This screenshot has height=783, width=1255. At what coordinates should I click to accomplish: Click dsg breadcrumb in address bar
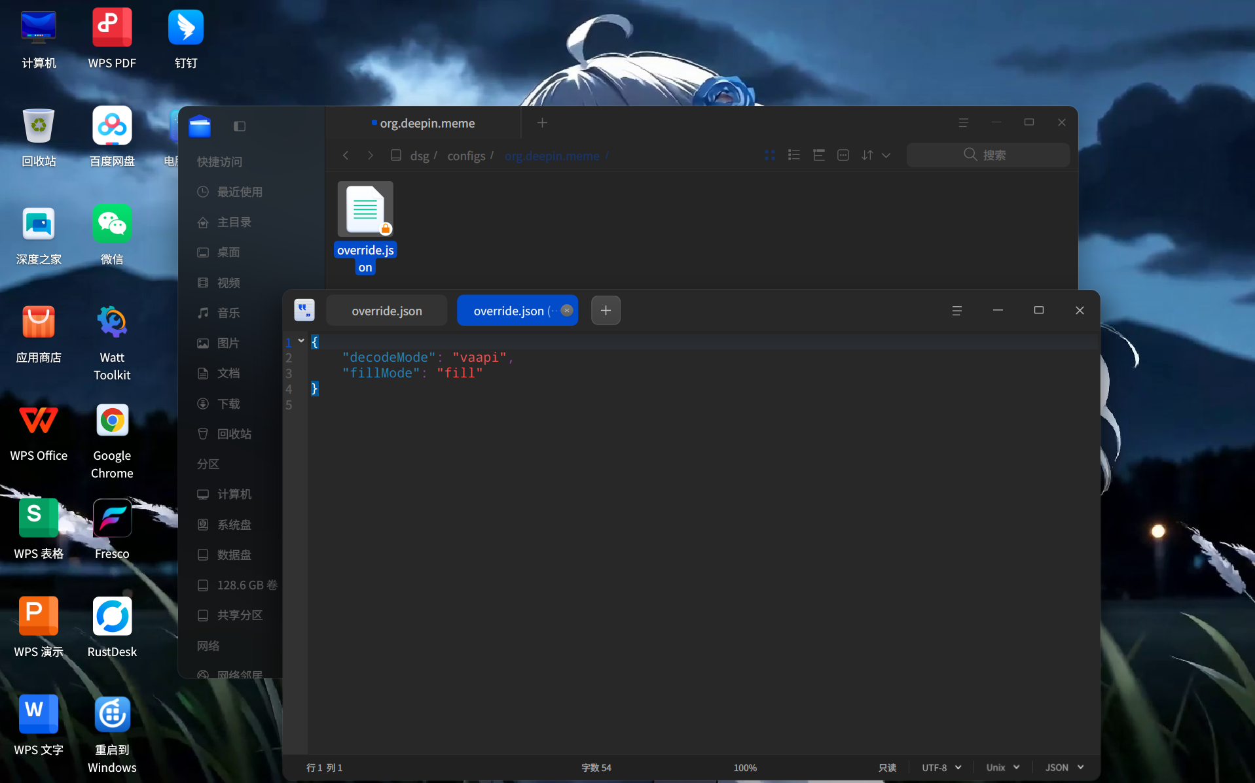(420, 156)
